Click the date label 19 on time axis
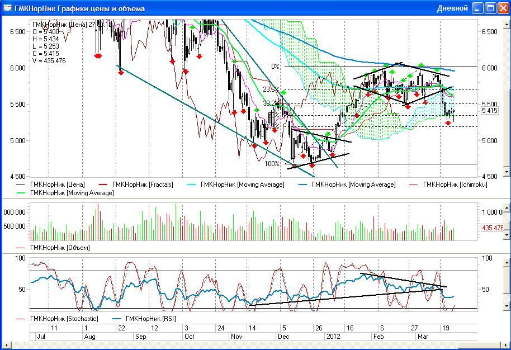This screenshot has height=350, width=511. coord(446,328)
